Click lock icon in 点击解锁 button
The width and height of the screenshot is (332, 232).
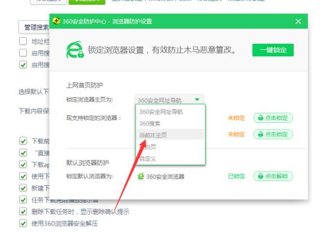261,176
